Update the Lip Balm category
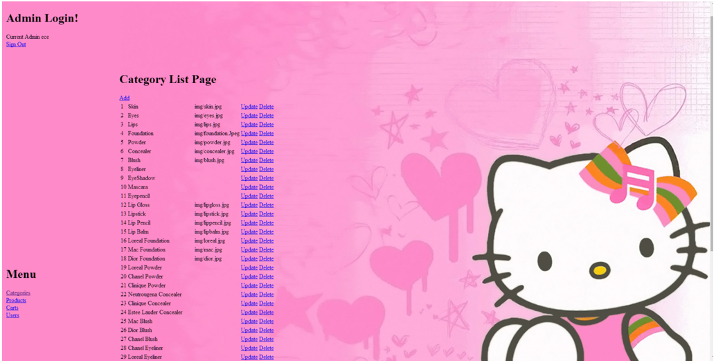Viewport: 716px width, 361px height. [x=249, y=232]
